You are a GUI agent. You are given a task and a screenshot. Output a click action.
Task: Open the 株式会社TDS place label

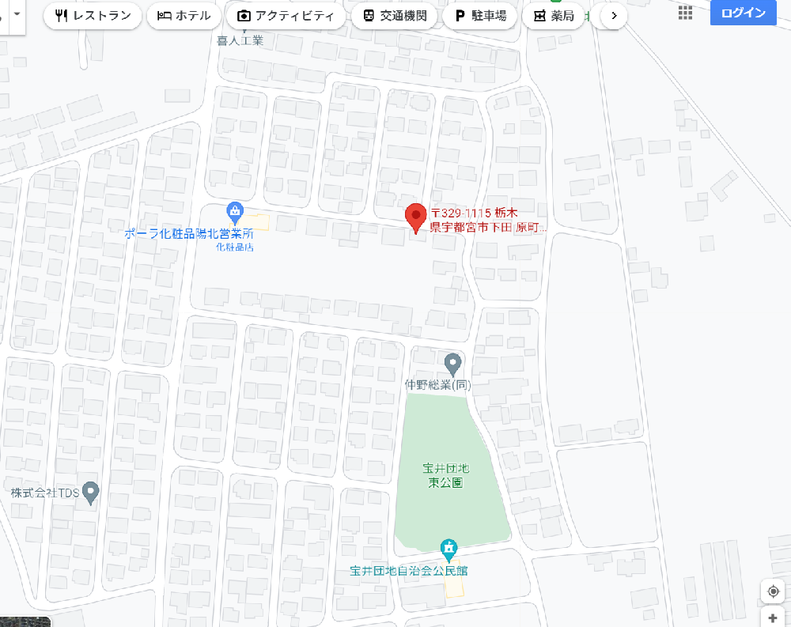click(45, 493)
